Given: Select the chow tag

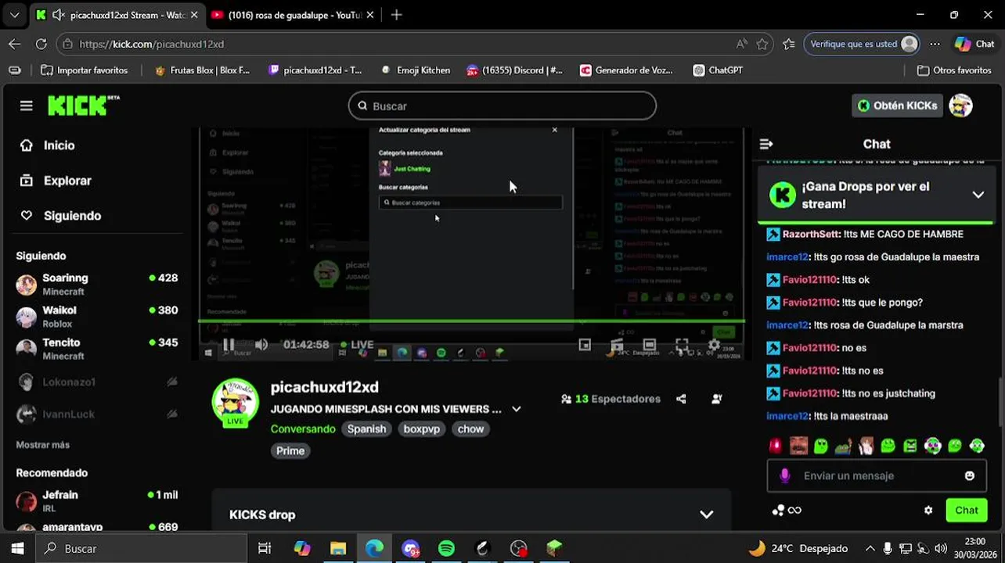Looking at the screenshot, I should tap(470, 429).
